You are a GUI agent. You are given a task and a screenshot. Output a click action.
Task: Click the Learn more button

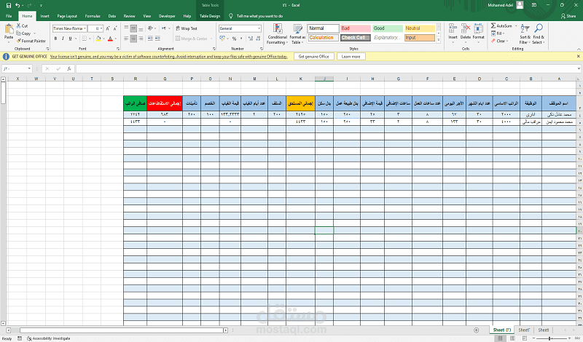351,57
